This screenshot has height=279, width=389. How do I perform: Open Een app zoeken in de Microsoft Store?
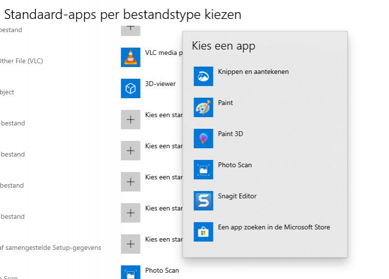274,227
